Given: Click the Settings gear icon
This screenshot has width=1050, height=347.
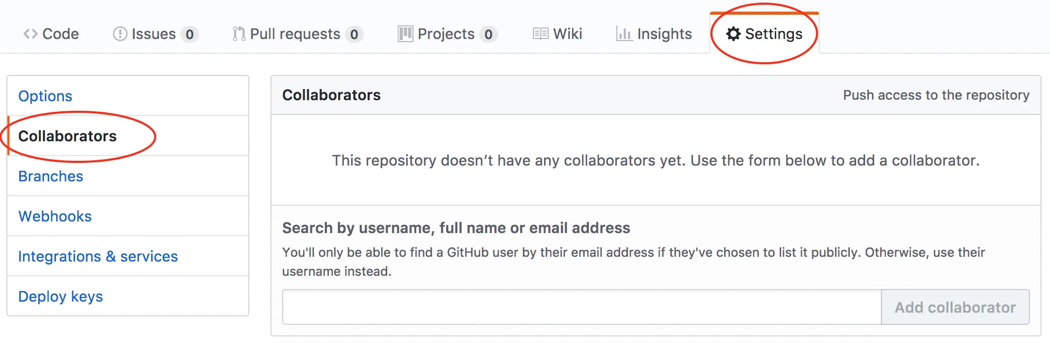Looking at the screenshot, I should coord(733,34).
